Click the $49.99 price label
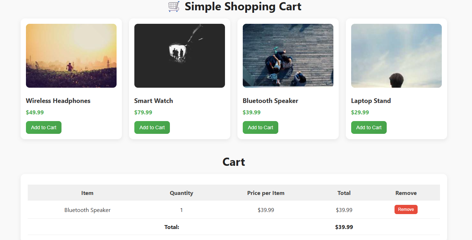Image resolution: width=472 pixels, height=240 pixels. tap(35, 113)
